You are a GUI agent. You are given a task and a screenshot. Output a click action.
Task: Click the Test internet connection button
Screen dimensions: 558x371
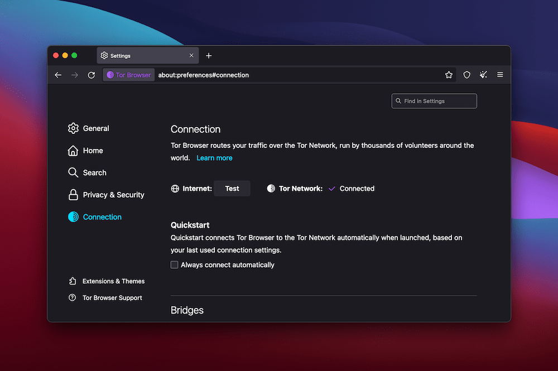point(232,188)
